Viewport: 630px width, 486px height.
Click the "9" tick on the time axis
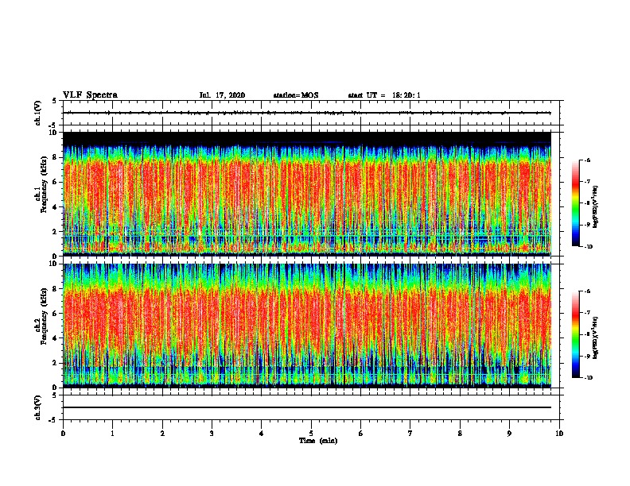[509, 434]
